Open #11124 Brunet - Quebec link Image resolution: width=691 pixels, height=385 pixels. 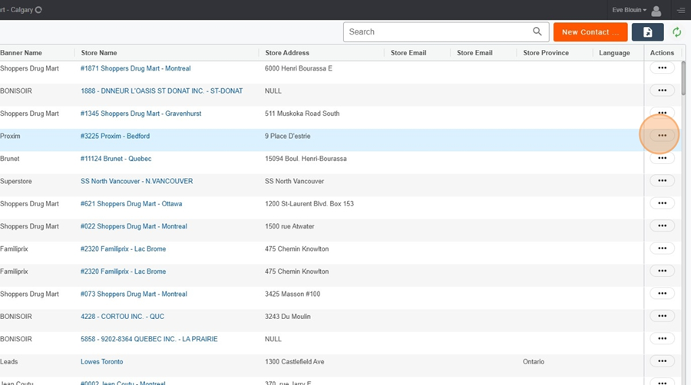(x=116, y=159)
